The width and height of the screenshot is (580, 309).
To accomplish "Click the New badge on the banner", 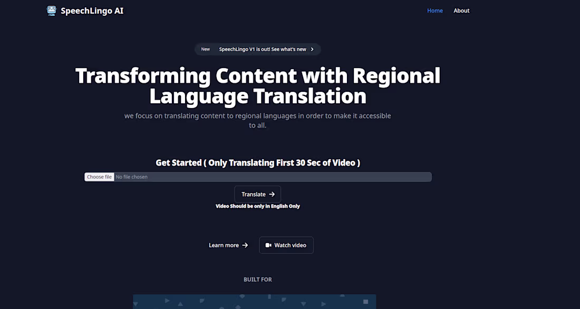I will tap(205, 49).
